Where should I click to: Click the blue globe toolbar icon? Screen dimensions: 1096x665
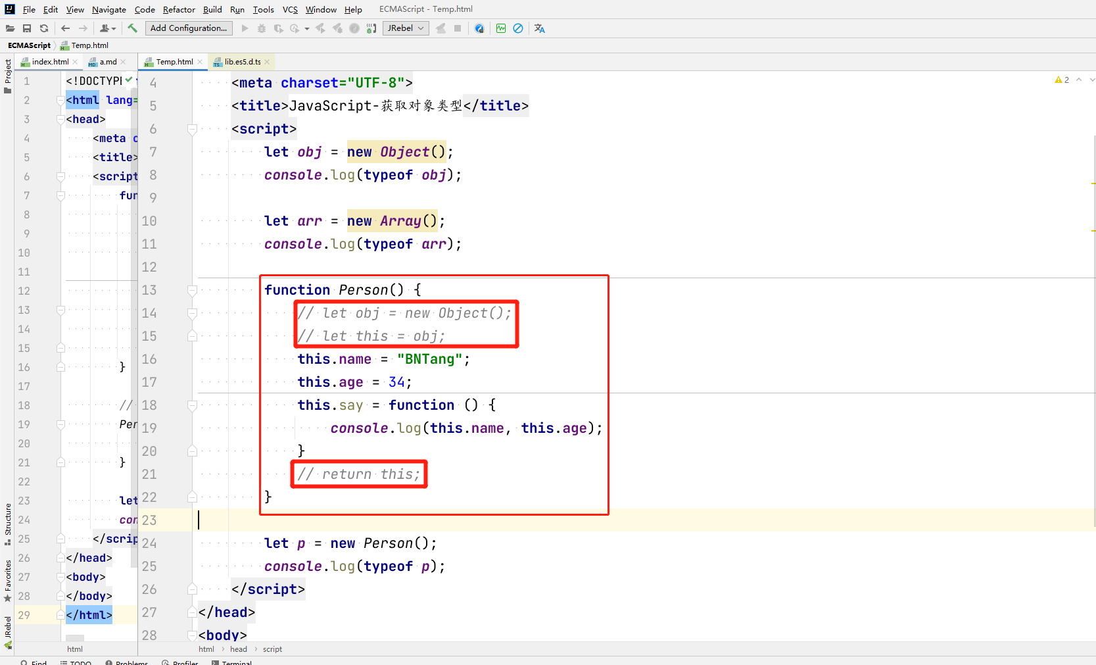(x=479, y=28)
